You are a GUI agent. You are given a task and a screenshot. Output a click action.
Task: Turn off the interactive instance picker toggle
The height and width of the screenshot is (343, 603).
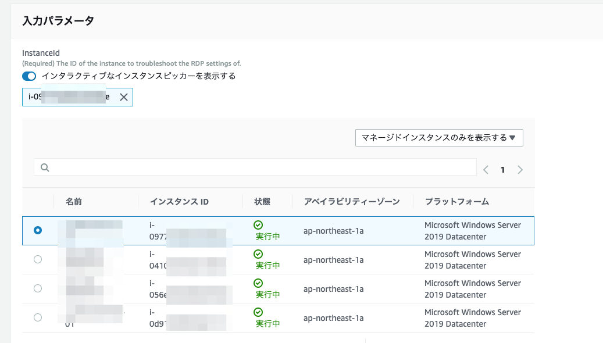point(29,76)
